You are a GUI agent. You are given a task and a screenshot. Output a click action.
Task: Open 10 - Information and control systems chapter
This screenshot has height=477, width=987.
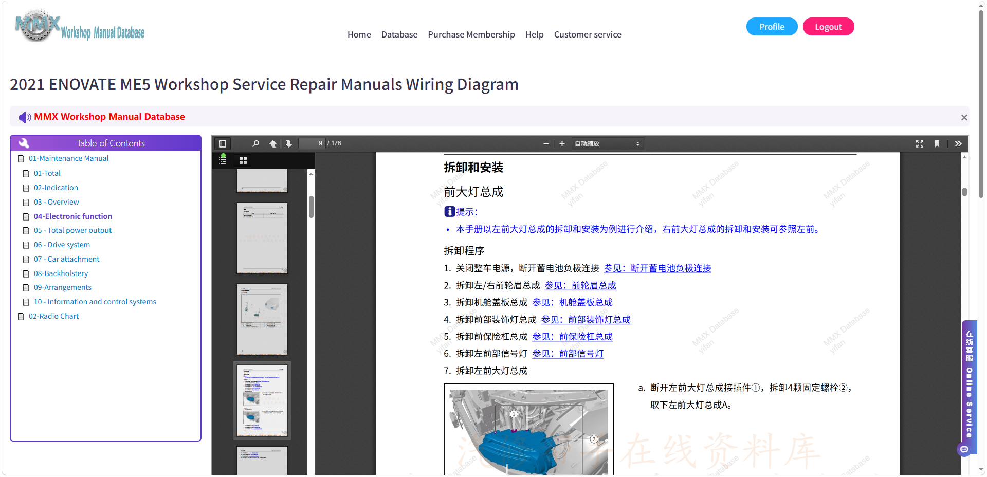pos(95,302)
